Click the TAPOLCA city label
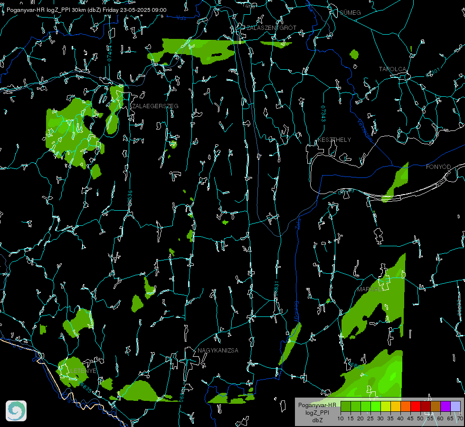 (x=392, y=69)
